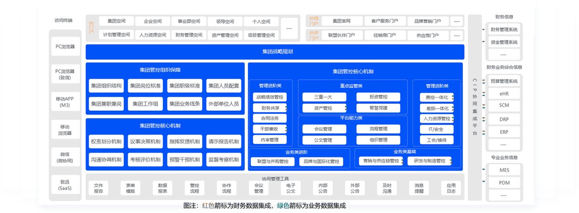The height and width of the screenshot is (213, 579).
Task: Open the 指挥反馈机制 box
Action: 184,142
